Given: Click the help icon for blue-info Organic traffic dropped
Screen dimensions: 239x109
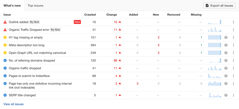Looking at the screenshot, I should [x=226, y=68].
